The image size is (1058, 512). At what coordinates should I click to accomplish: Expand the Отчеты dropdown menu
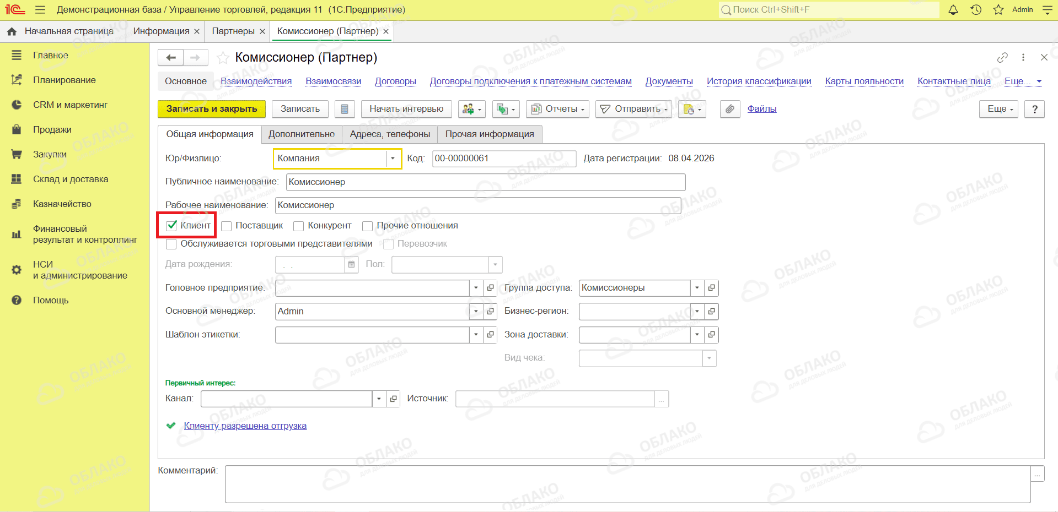click(557, 109)
